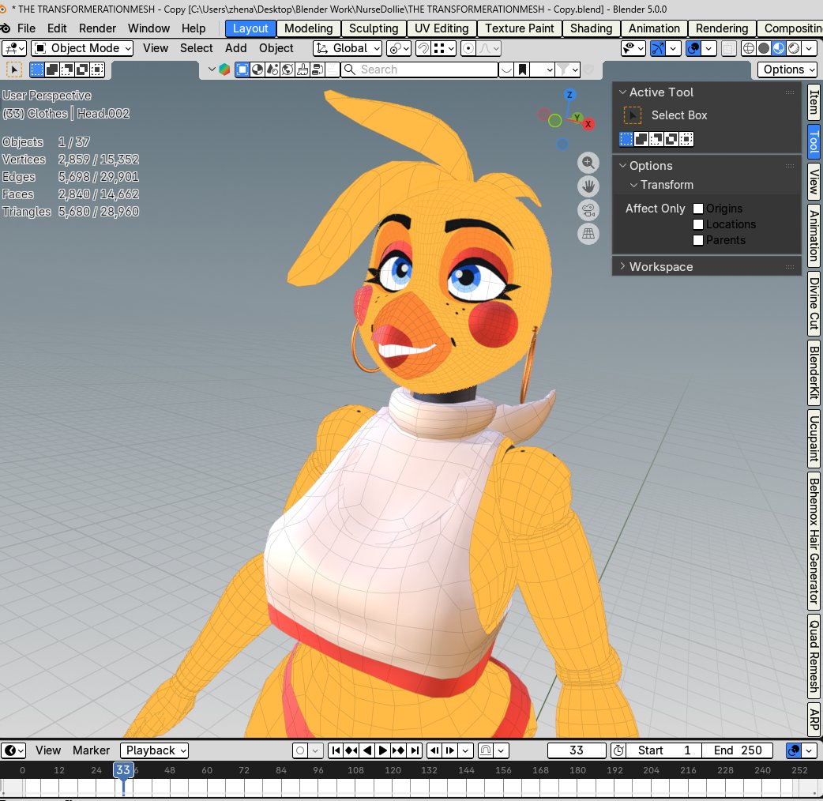Select the tweak cursor tool icon in header
This screenshot has width=823, height=801.
(14, 70)
